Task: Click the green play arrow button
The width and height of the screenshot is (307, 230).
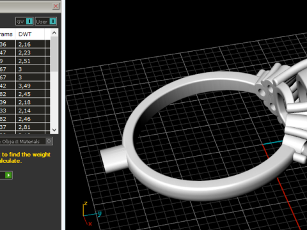Action: [x=8, y=175]
